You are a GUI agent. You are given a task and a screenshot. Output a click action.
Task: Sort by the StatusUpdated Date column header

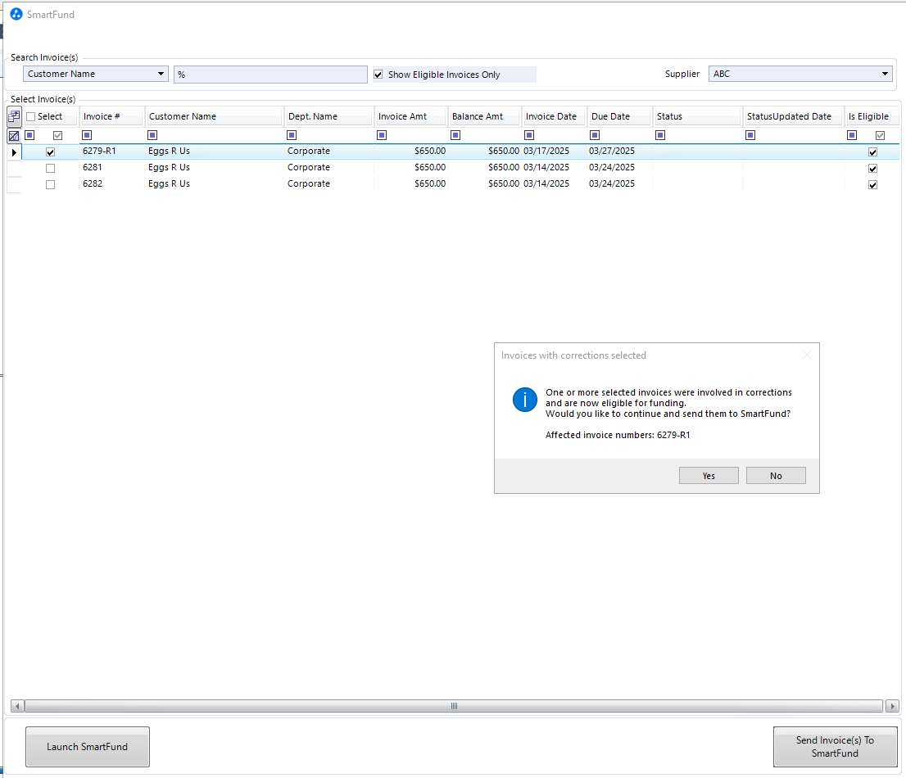coord(793,116)
